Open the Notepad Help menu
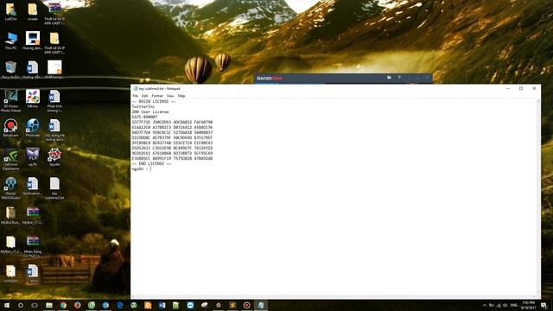The width and height of the screenshot is (553, 311). [x=181, y=96]
